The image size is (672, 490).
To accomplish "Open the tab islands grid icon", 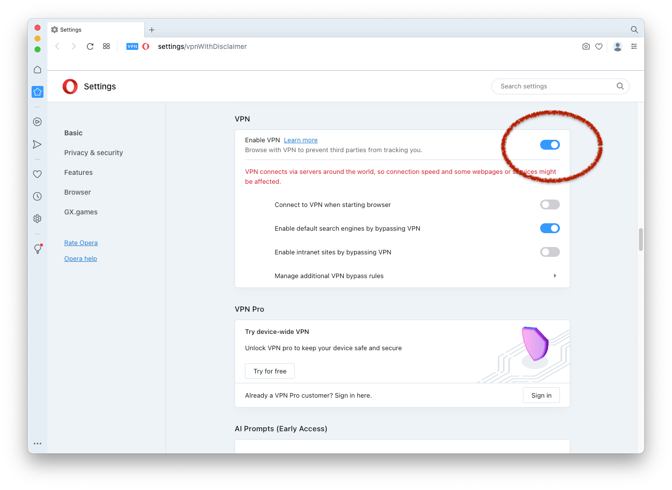I will pos(106,46).
